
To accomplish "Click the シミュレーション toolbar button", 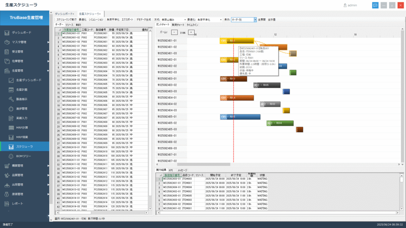I will (x=96, y=20).
